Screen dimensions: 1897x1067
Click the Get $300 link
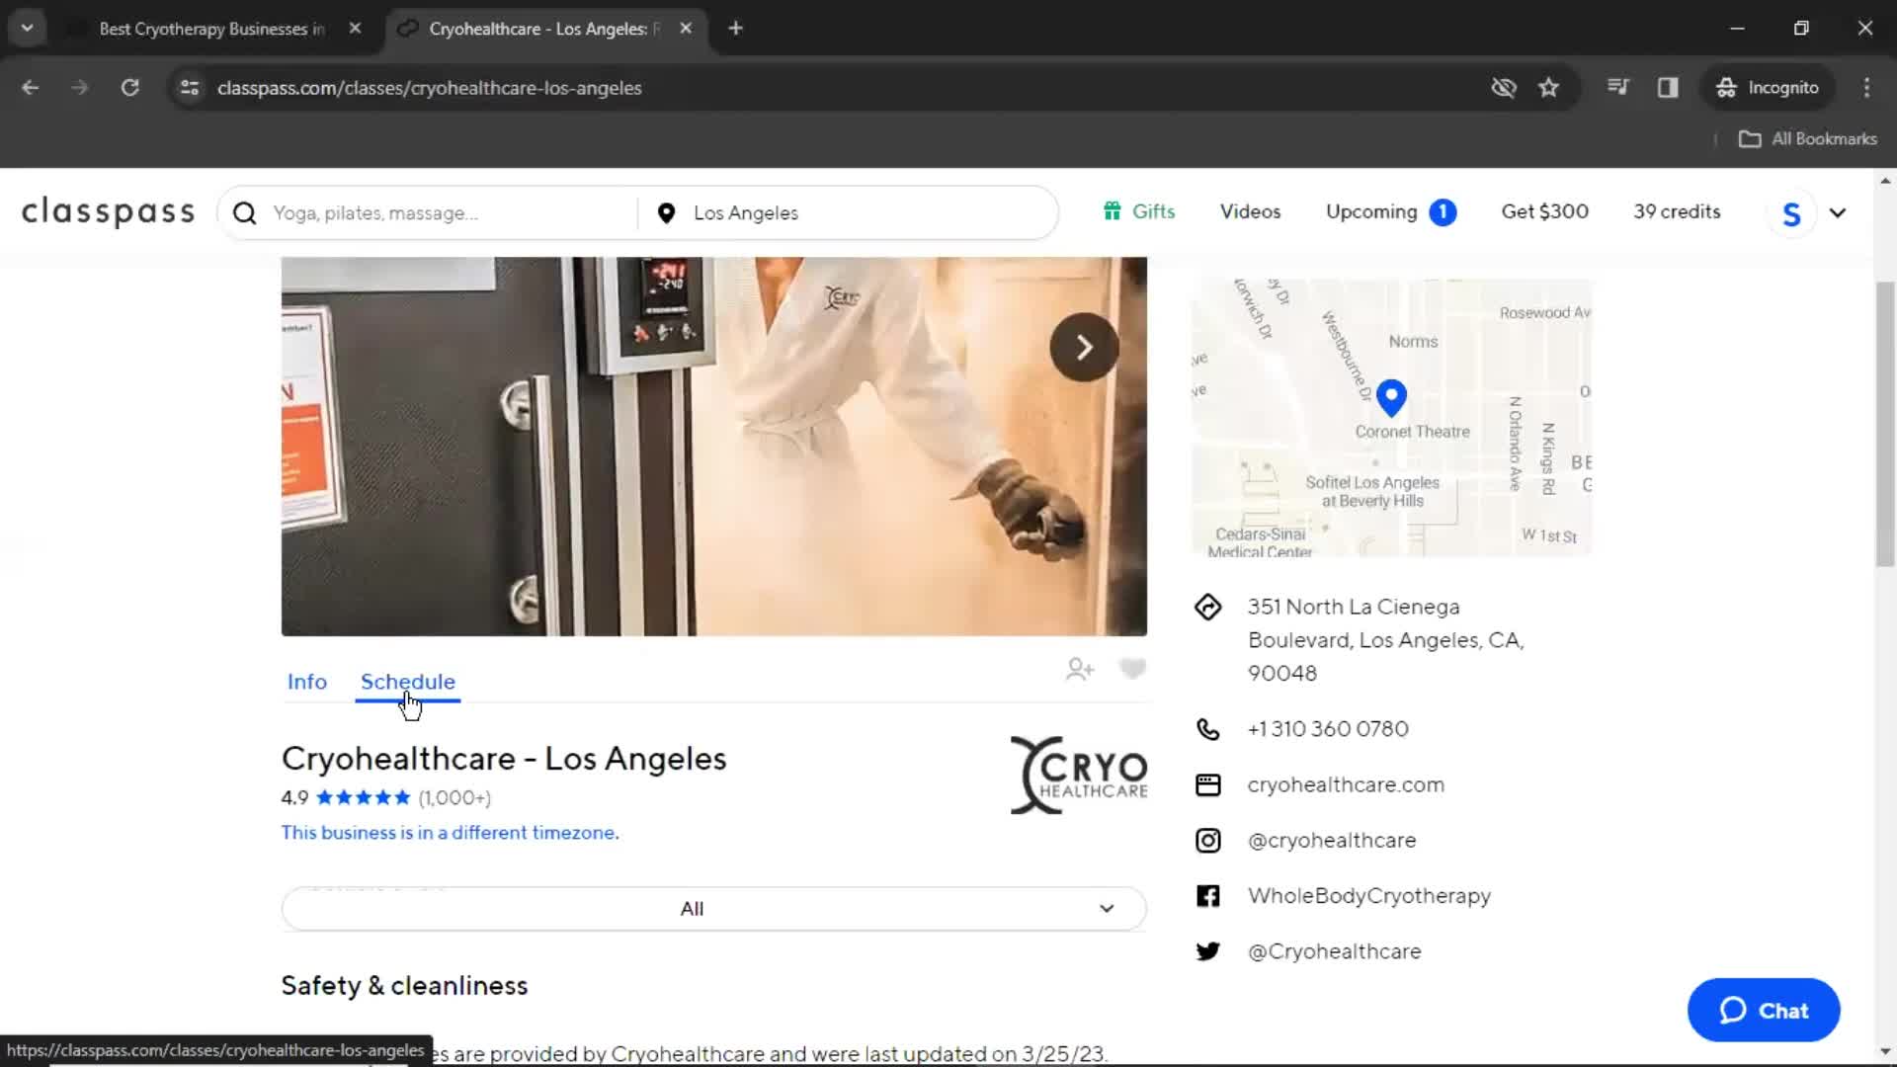tap(1544, 211)
